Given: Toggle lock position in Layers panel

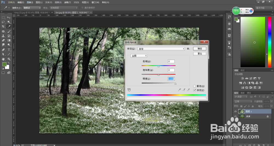Looking at the screenshot, I should (x=249, y=106).
